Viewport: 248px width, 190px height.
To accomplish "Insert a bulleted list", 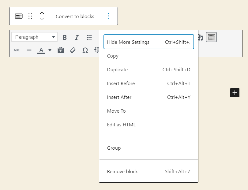I will [89, 37].
